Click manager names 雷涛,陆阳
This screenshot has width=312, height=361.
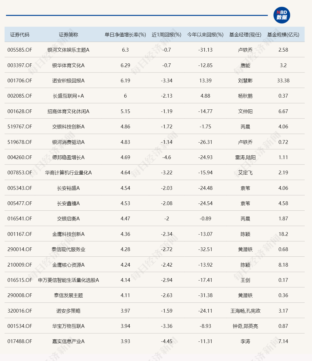click(245, 157)
